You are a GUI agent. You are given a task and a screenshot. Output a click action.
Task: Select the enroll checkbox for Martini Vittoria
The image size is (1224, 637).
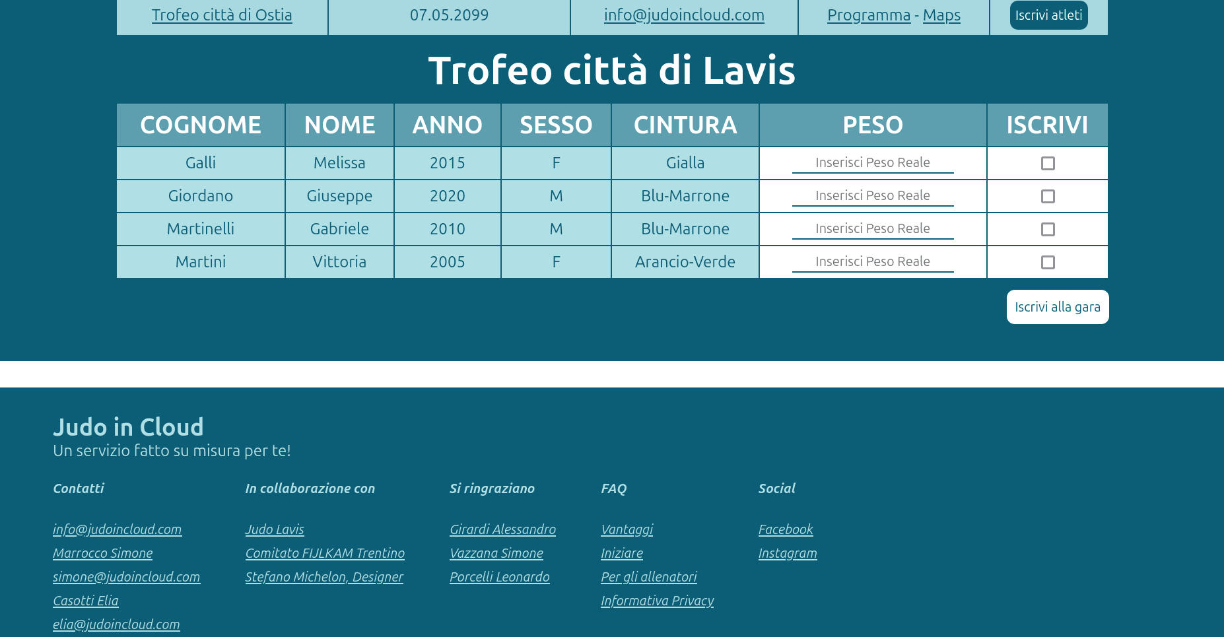[1047, 262]
